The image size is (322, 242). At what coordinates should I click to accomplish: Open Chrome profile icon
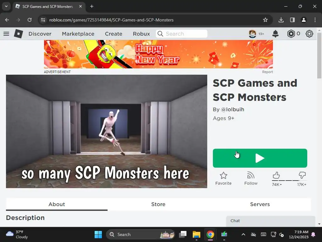pos(304,20)
